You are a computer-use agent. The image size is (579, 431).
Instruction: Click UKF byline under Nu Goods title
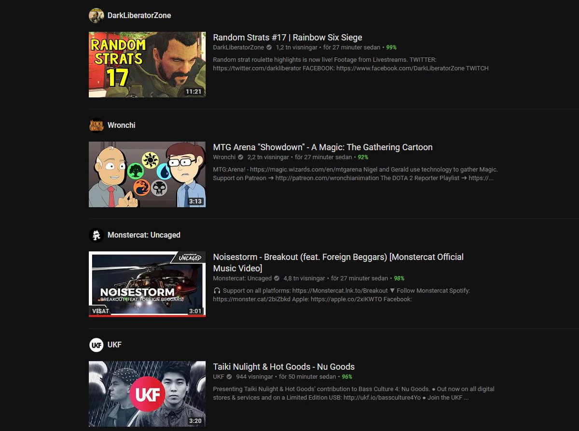coord(219,376)
